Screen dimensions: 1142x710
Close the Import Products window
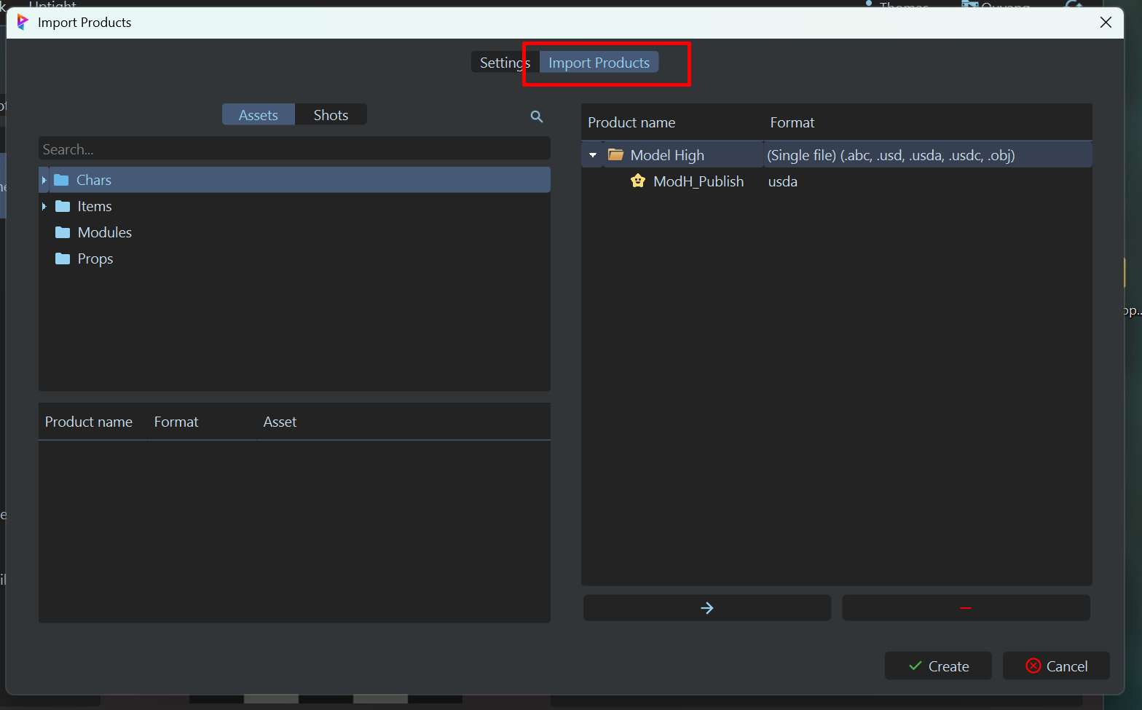click(x=1106, y=23)
